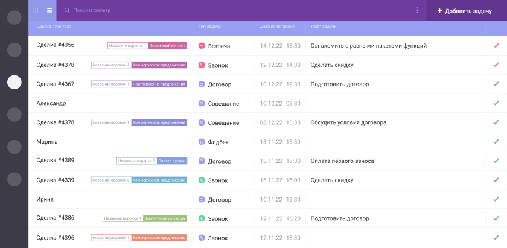Click text Обсудить условия договора
This screenshot has width=507, height=248.
[x=348, y=122]
